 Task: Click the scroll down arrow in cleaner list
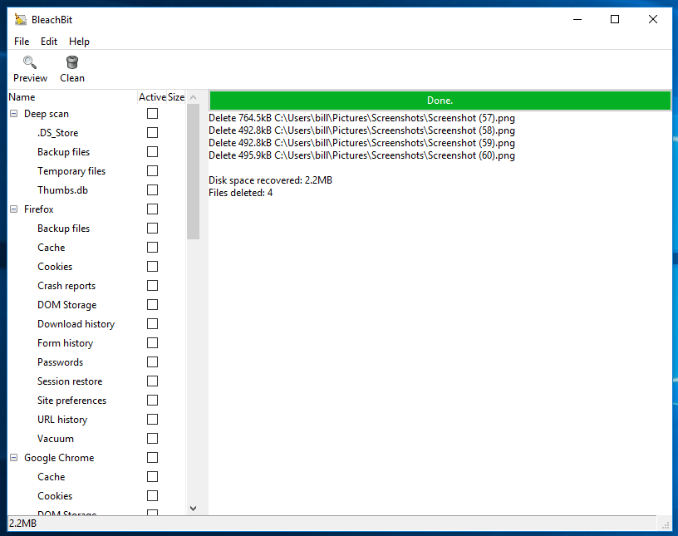tap(193, 508)
